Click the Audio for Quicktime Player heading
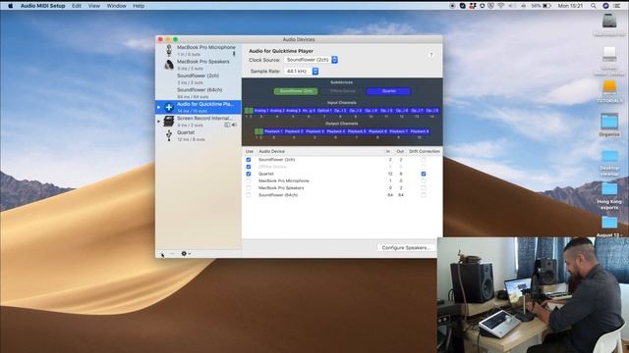629x353 pixels. pyautogui.click(x=281, y=51)
